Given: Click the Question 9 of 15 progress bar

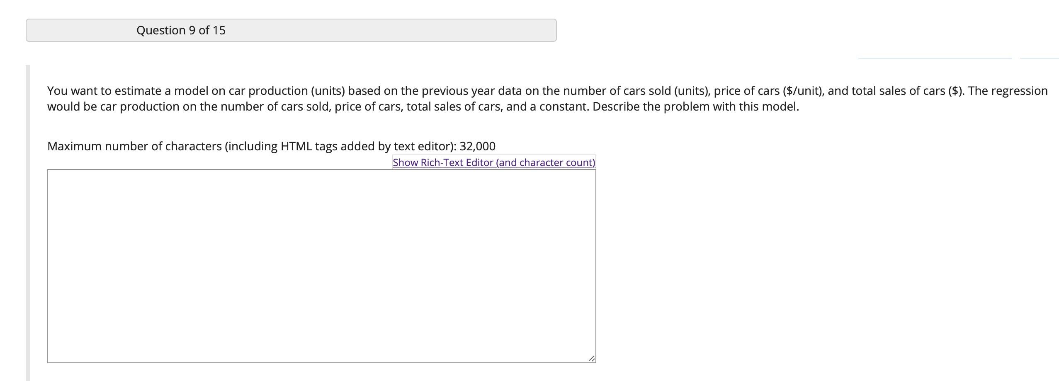Looking at the screenshot, I should click(291, 30).
